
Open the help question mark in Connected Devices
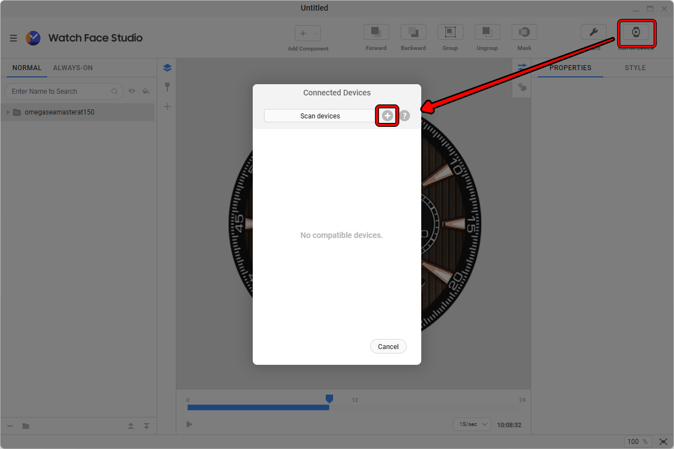click(404, 116)
